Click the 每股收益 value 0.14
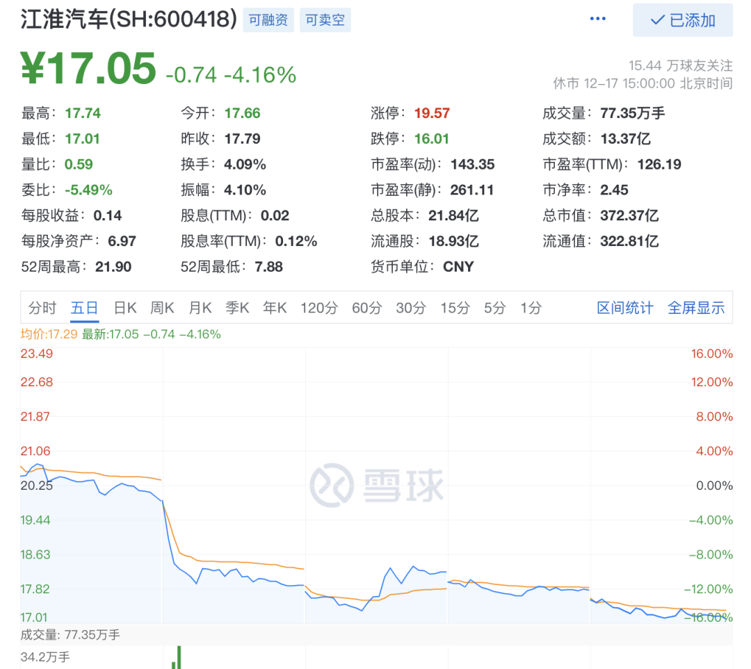The height and width of the screenshot is (669, 751). 107,216
